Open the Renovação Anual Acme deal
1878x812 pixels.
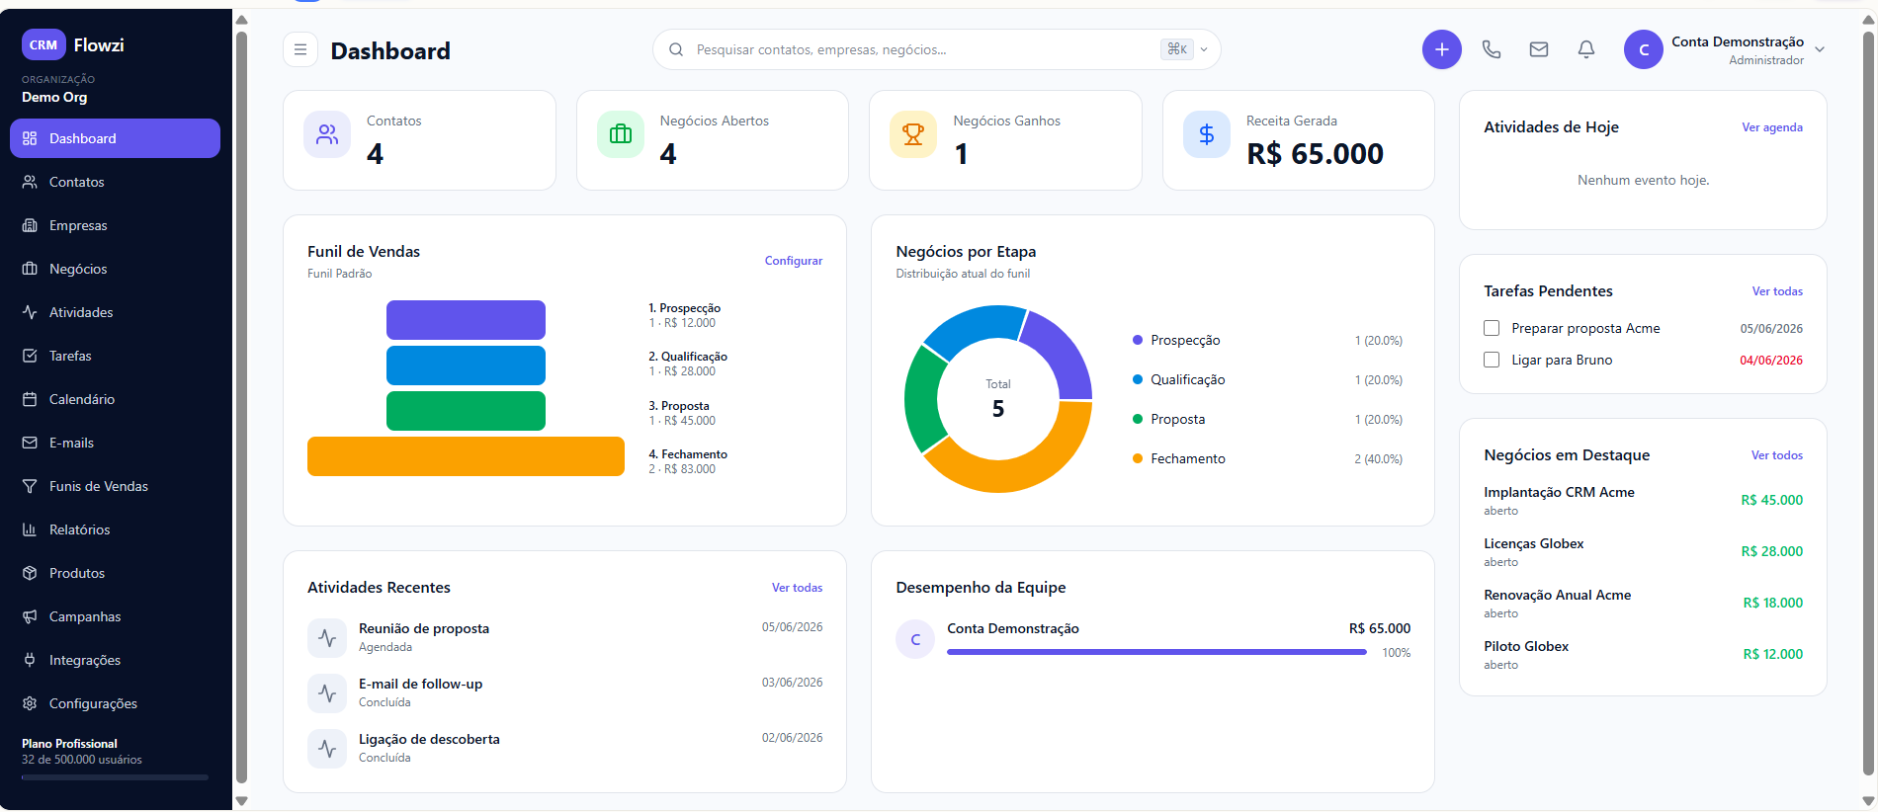(1643, 603)
